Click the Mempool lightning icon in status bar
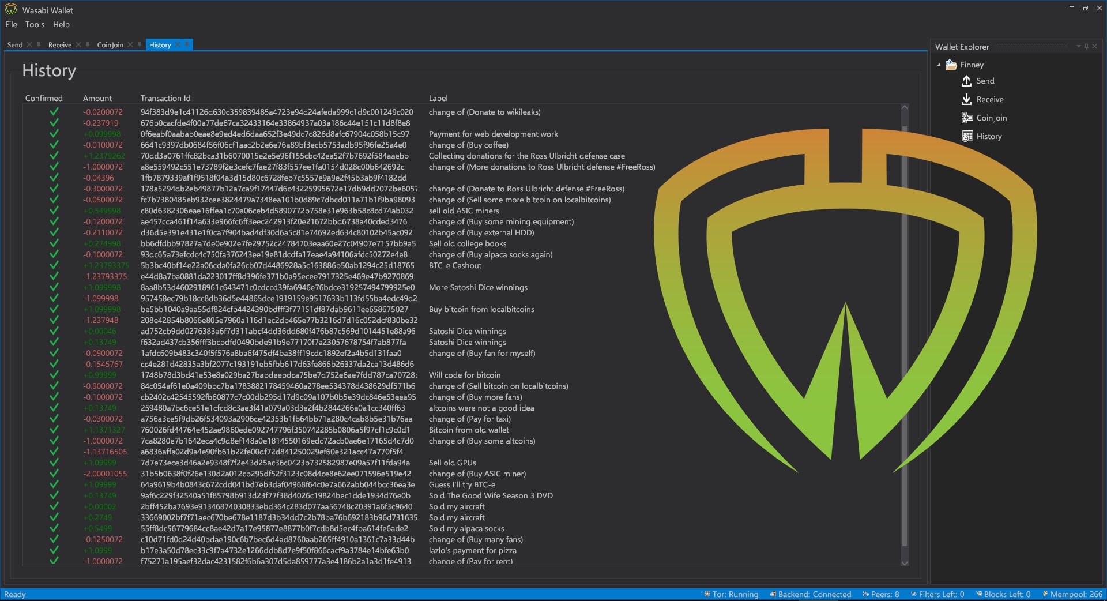 point(1045,594)
